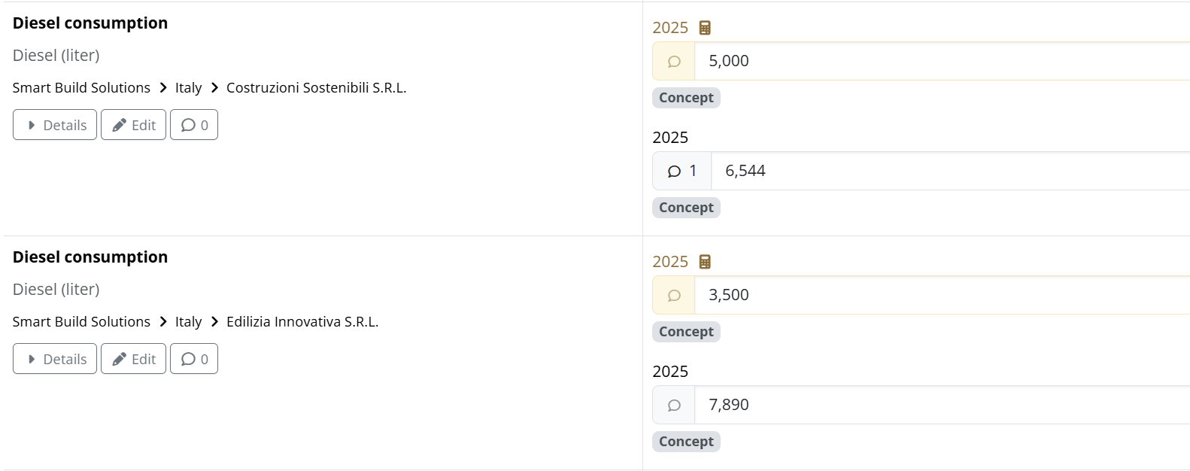Click the input field containing 5,000

point(940,62)
